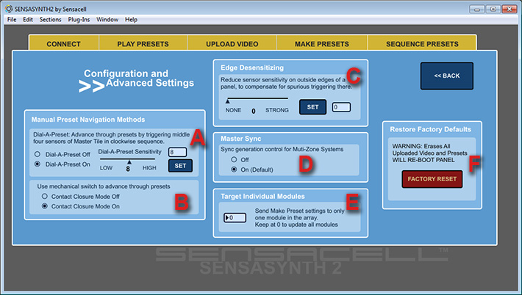Image resolution: width=522 pixels, height=295 pixels.
Task: Click the 'HIGH' sensitivity label
Action: pos(149,168)
